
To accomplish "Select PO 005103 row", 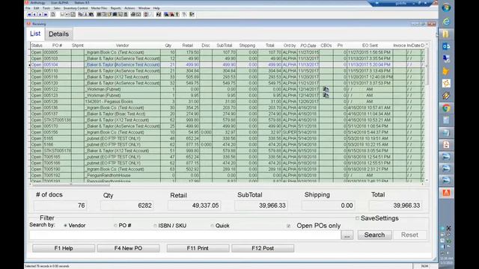I will click(x=227, y=58).
